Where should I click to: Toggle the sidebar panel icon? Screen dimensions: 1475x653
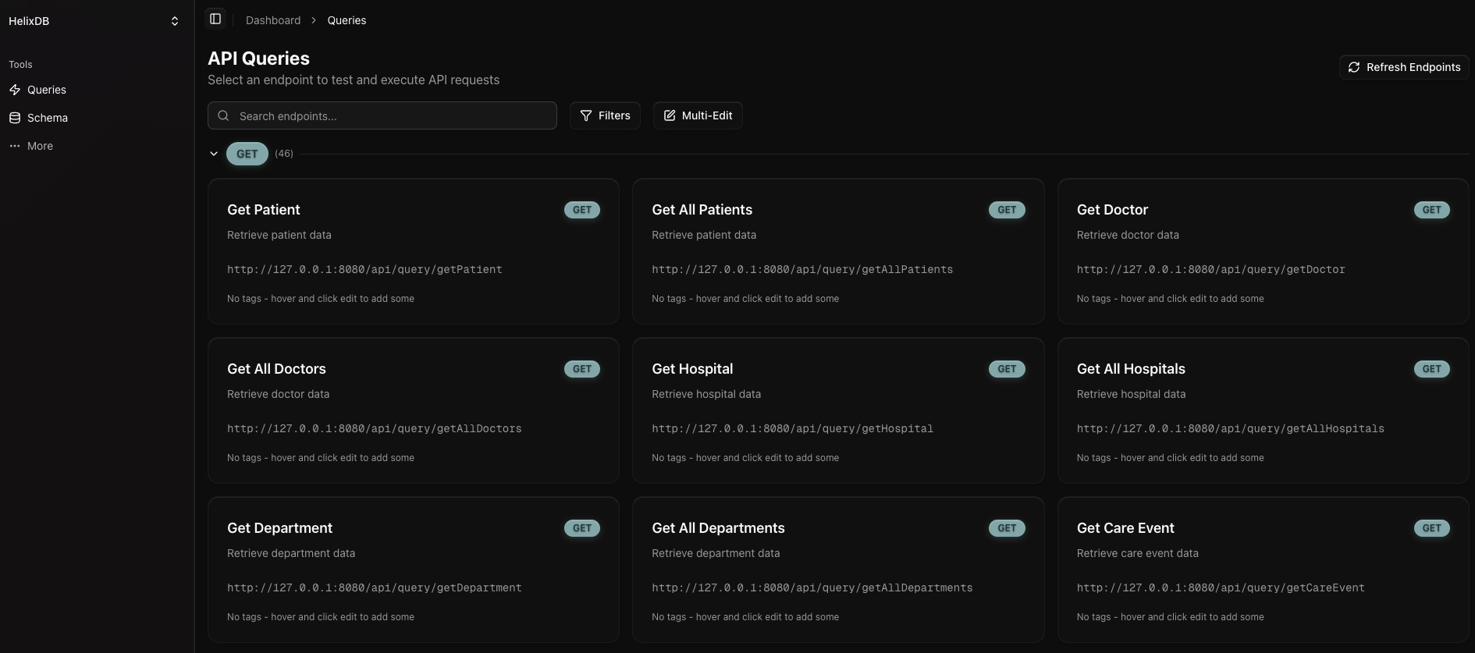[215, 19]
